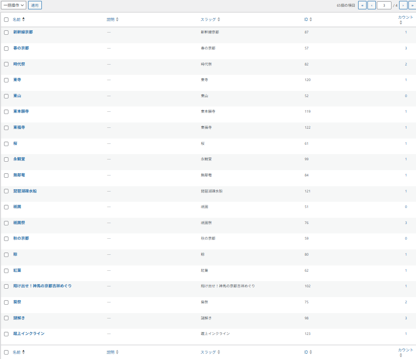Click the 名前 column header to sort
This screenshot has width=416, height=359.
point(17,20)
